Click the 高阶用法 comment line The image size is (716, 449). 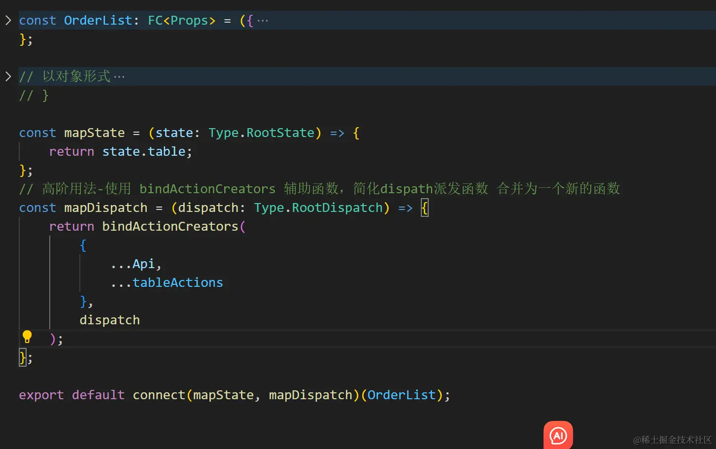[x=319, y=189]
